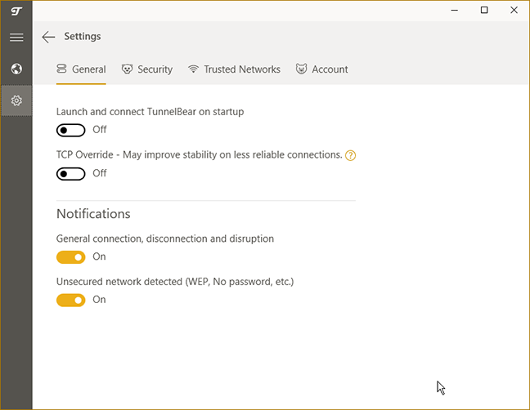The image size is (530, 410).
Task: Click the TCP Override help question icon
Action: [351, 155]
